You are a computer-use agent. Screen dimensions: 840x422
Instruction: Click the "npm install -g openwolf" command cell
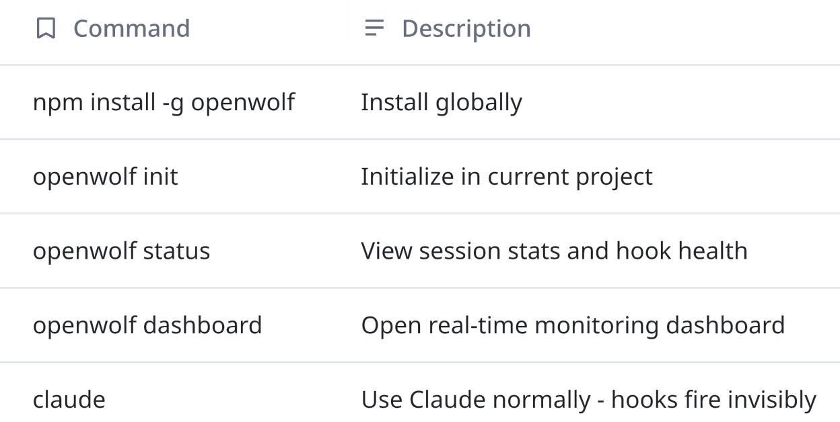[164, 103]
